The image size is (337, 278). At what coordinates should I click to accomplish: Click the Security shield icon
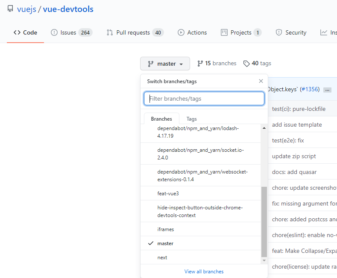coord(279,32)
